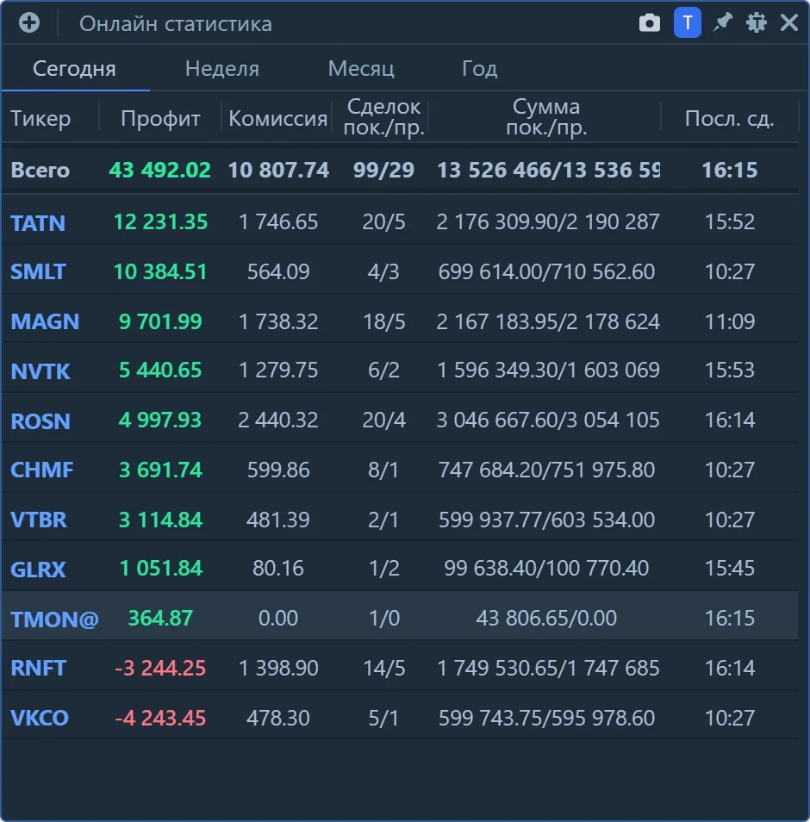Sort by the Тикер column header
Viewport: 810px width, 822px height.
click(x=40, y=119)
